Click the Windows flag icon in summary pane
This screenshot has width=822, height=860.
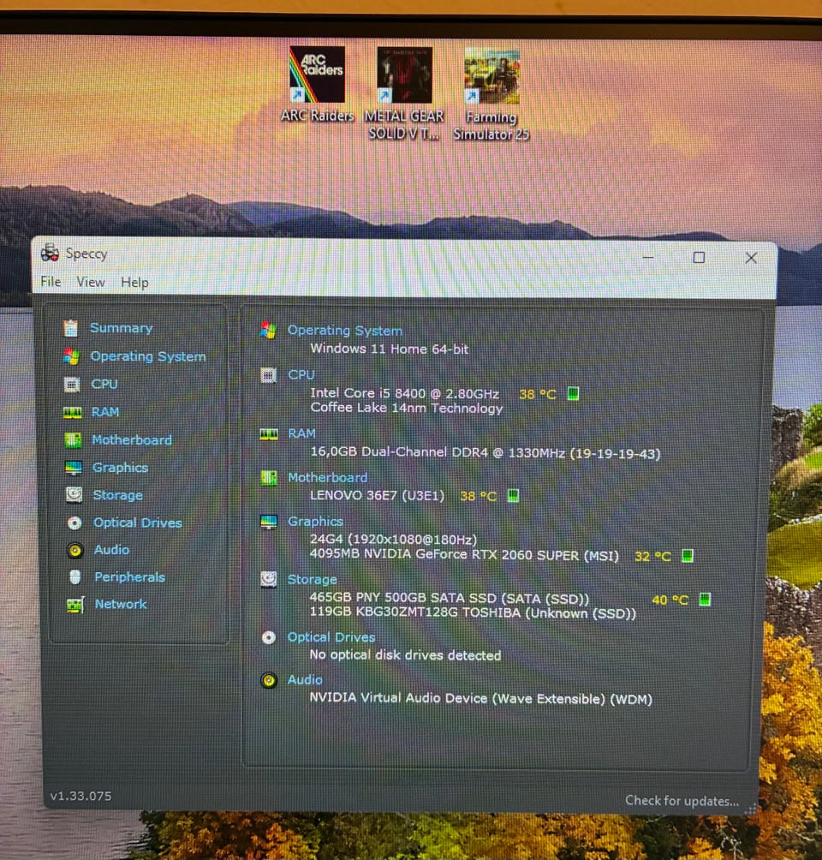(268, 330)
